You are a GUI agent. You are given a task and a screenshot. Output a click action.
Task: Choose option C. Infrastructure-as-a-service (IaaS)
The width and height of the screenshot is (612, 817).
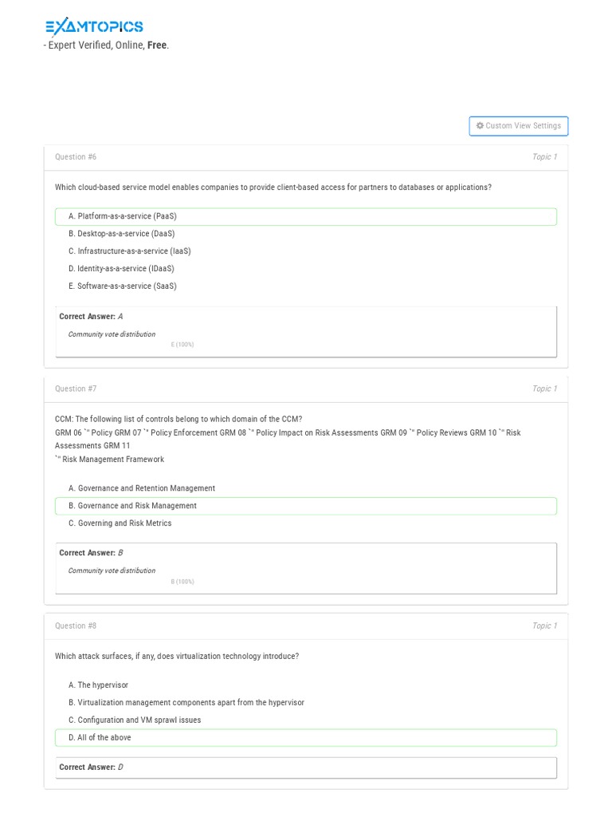point(129,251)
